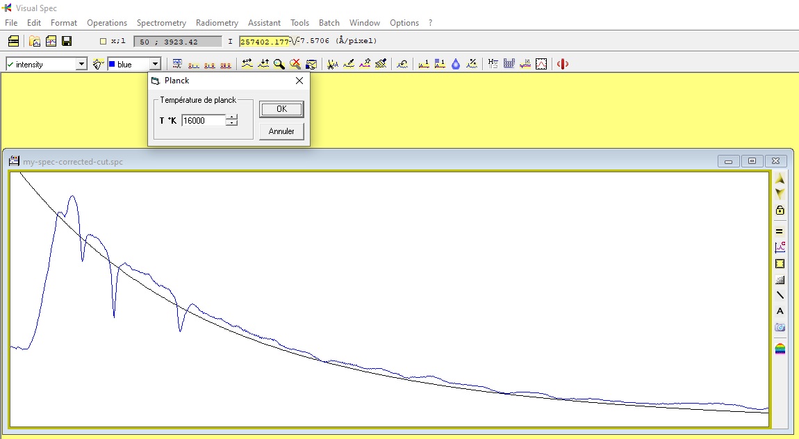This screenshot has width=799, height=439.
Task: Click the pixel and wavelength readout field showing '50 ; 3923.42'
Action: tap(177, 42)
